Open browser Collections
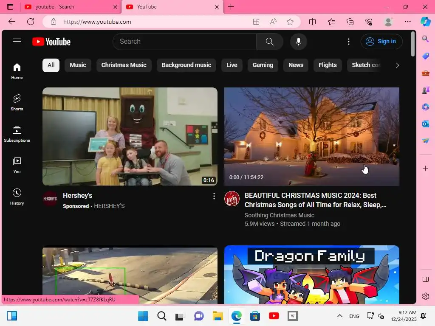The height and width of the screenshot is (326, 435). 350,22
